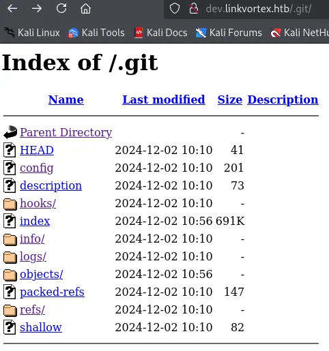Go to Parent Directory link
This screenshot has height=351, width=329.
66,132
